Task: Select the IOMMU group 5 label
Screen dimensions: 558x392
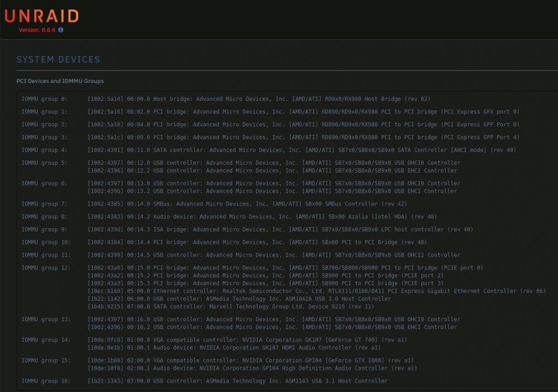Action: (x=45, y=163)
